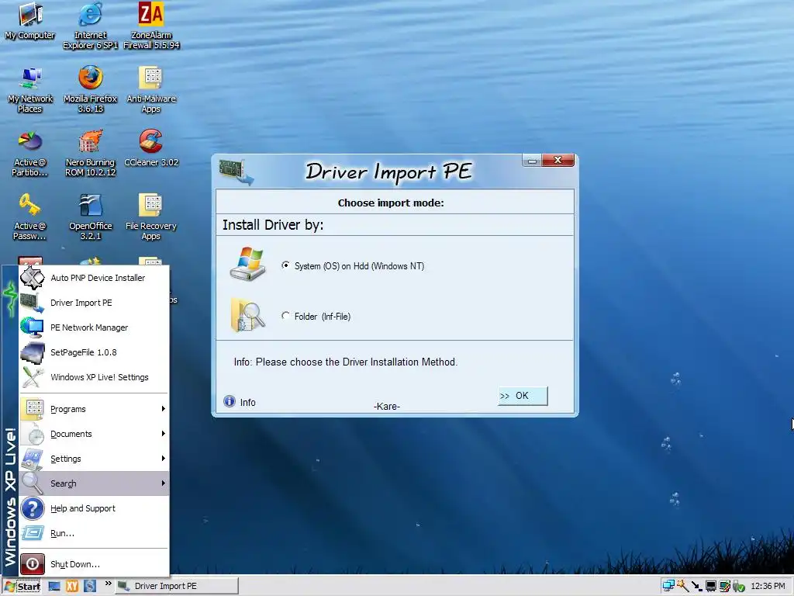Click the -Kare- text label
Viewport: 794px width, 596px height.
pyautogui.click(x=387, y=407)
